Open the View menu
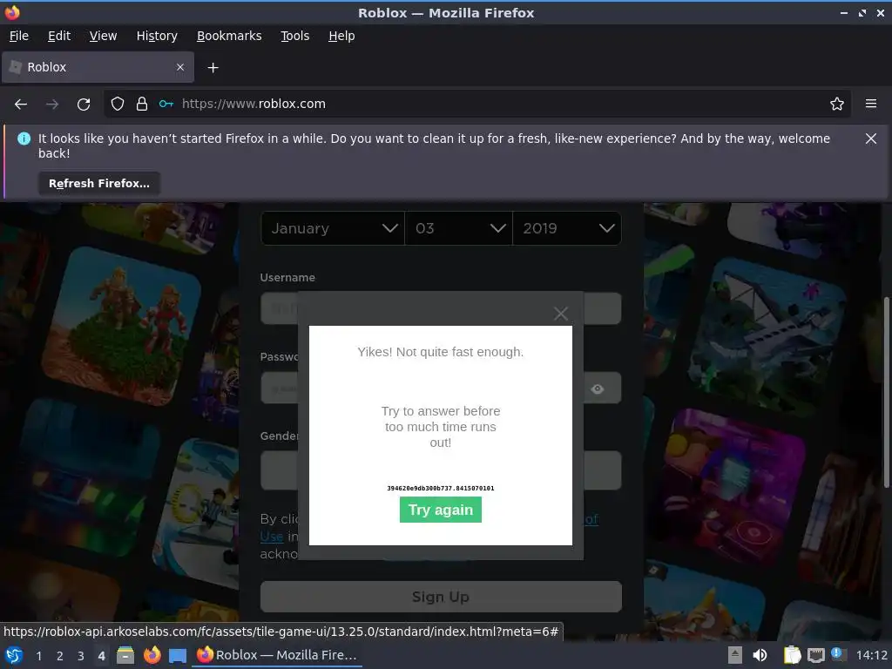 pos(103,36)
